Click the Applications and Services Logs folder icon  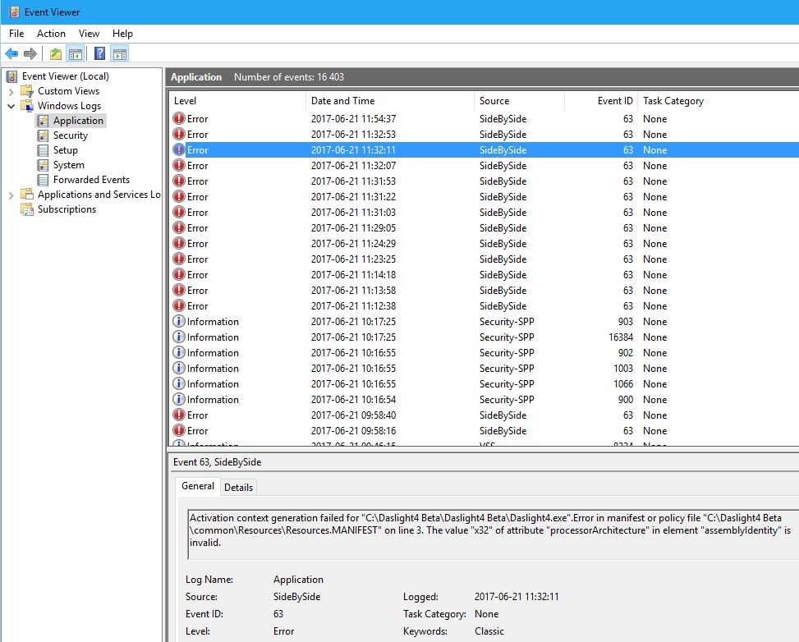click(27, 195)
